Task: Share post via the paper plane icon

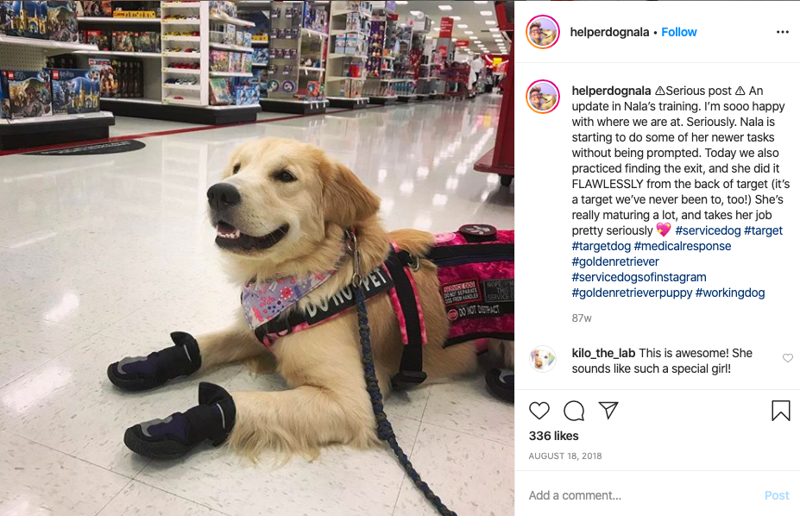Action: [x=608, y=410]
